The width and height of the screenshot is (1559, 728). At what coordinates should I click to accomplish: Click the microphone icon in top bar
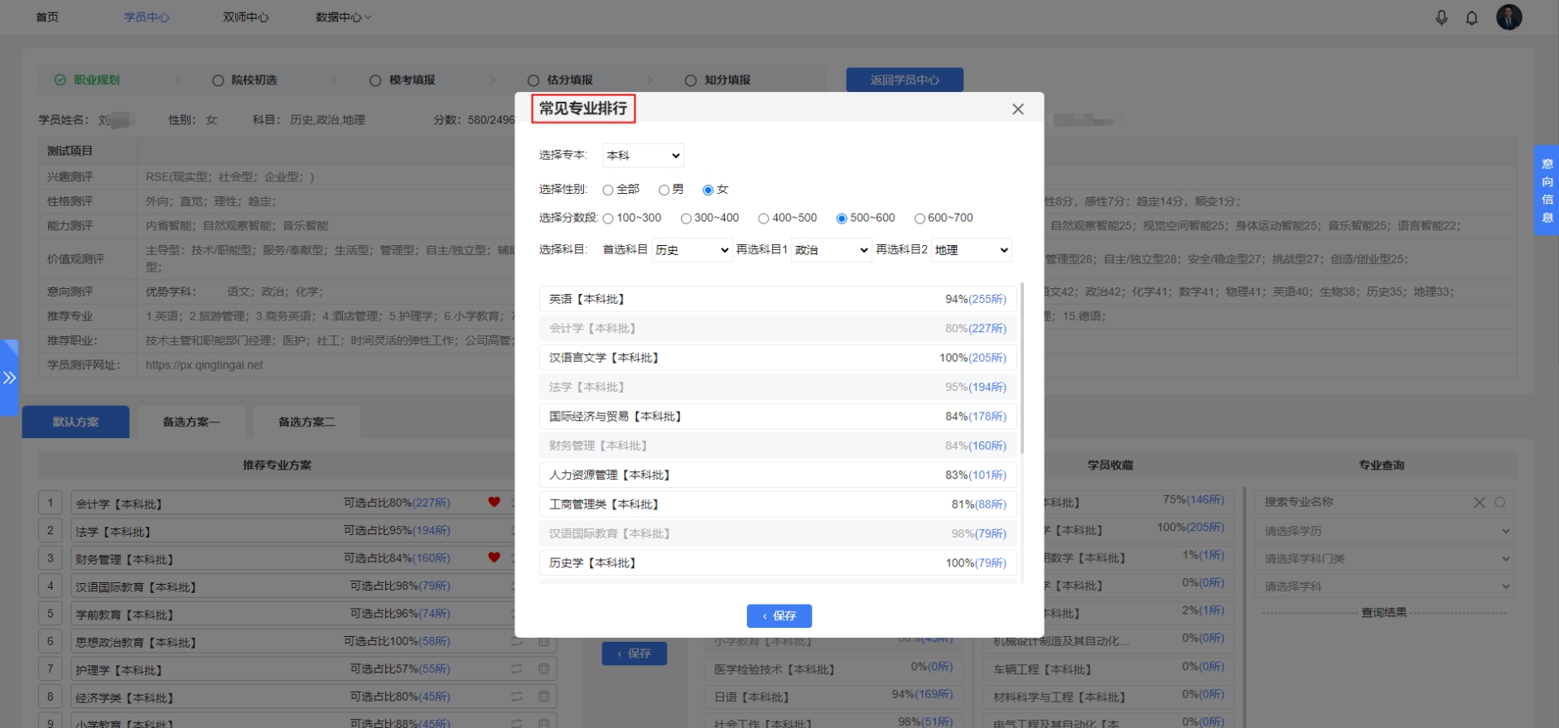pyautogui.click(x=1441, y=17)
